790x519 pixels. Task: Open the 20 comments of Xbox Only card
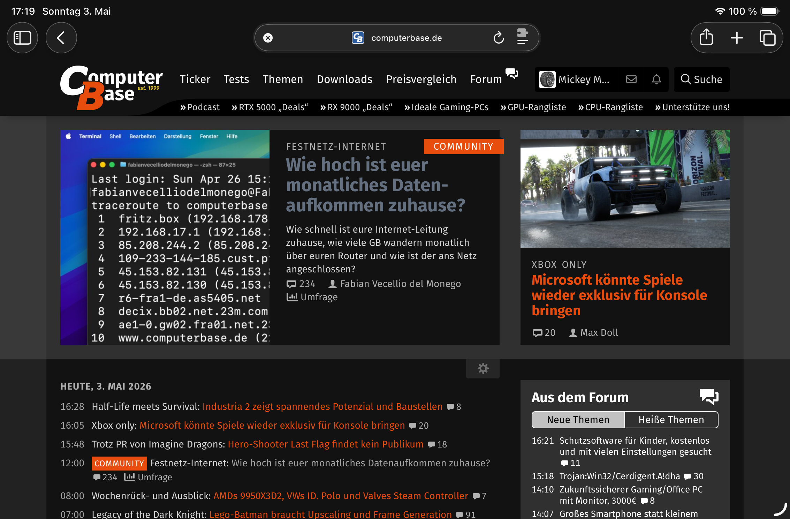[x=544, y=333]
